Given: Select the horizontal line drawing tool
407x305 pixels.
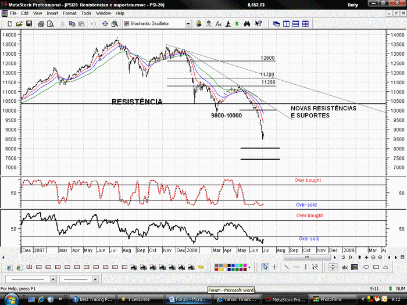Looking at the screenshot, I should [296, 267].
